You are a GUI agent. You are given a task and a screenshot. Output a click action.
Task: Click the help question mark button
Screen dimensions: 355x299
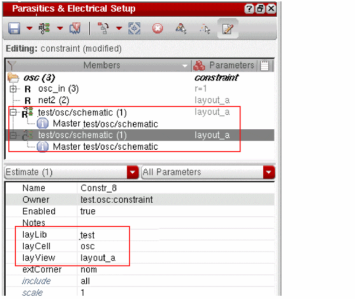click(249, 9)
